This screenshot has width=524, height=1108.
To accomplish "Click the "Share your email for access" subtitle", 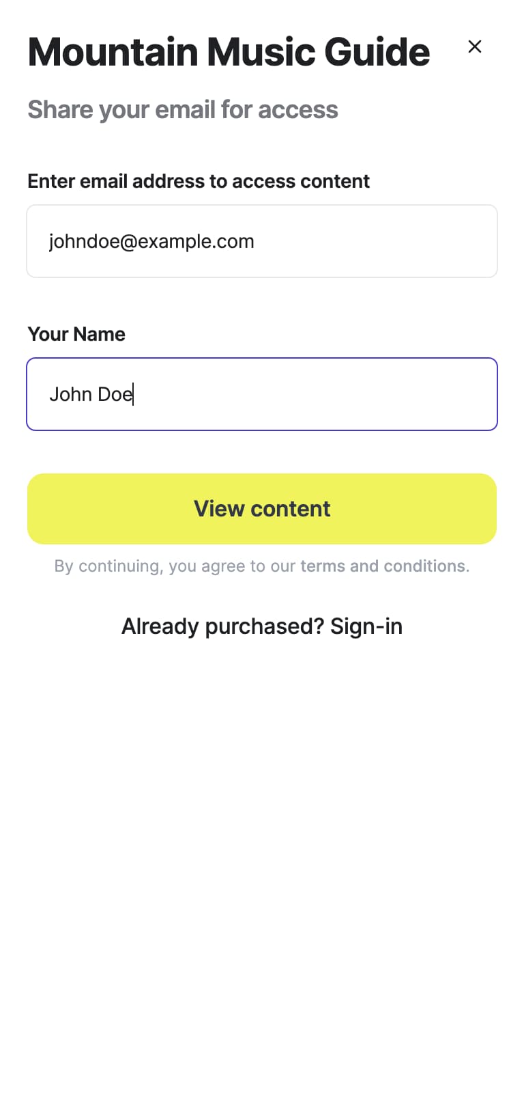I will point(183,110).
